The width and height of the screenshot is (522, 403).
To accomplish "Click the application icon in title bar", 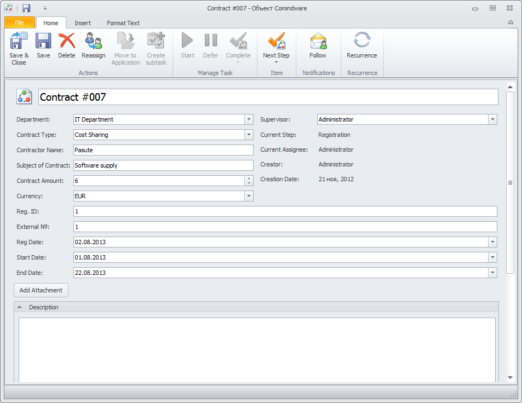I will click(9, 8).
